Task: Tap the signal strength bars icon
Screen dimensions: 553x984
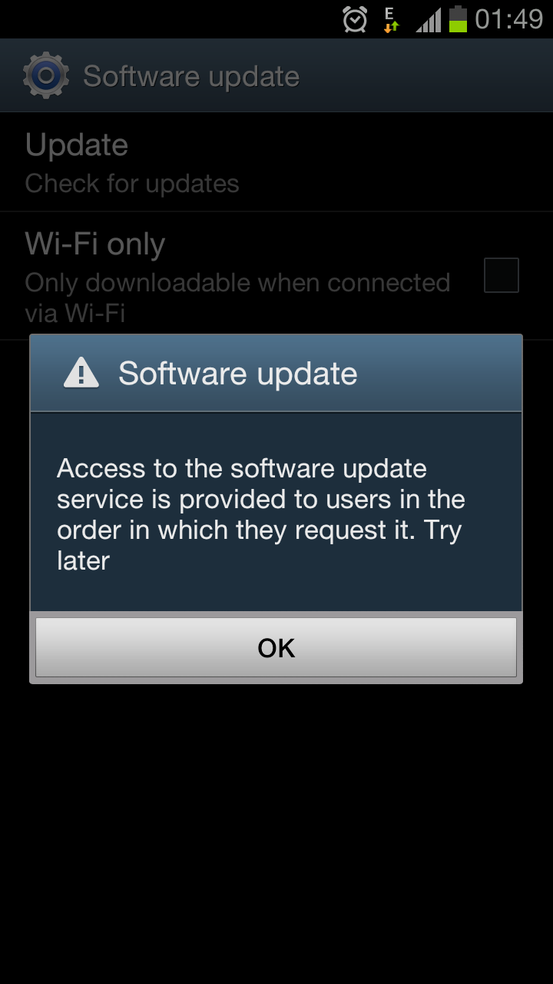Action: pyautogui.click(x=429, y=20)
